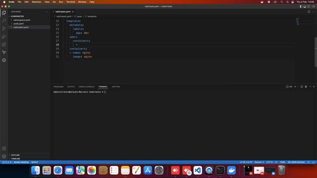
Task: Open Docker Desktop whale in macOS menu bar
Action: 262,2
